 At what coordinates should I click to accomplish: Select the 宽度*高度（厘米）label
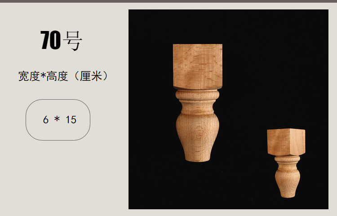click(x=64, y=76)
